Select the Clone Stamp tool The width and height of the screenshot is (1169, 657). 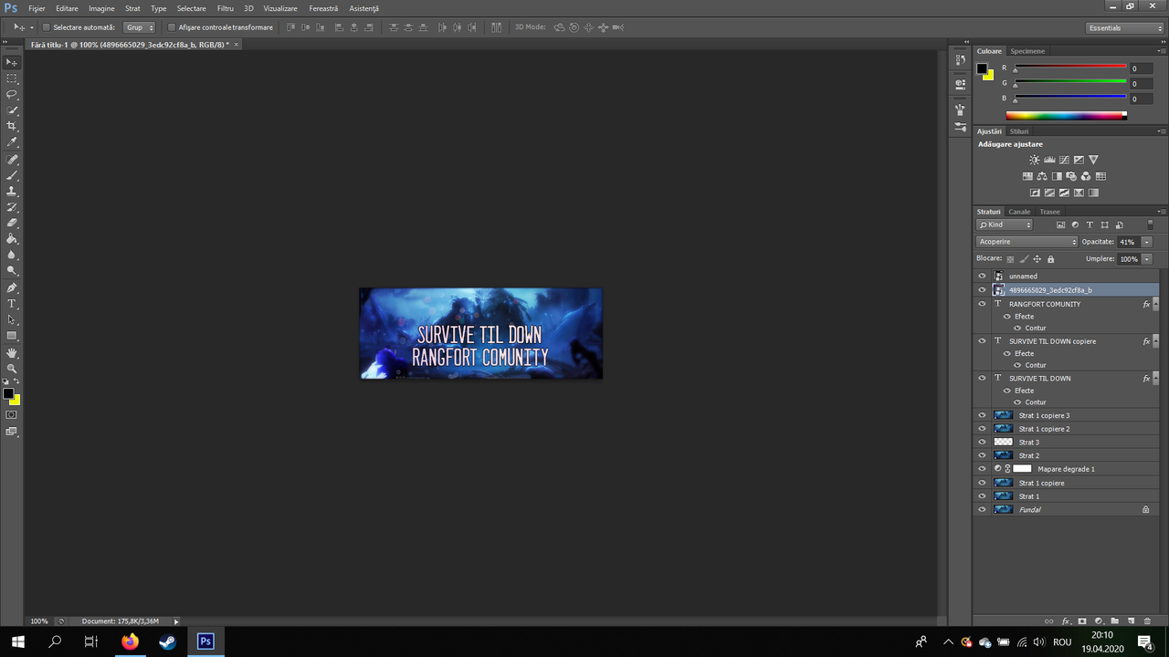point(13,192)
